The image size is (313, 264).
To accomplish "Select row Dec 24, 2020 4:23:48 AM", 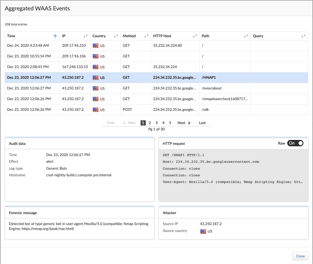I will [x=156, y=46].
